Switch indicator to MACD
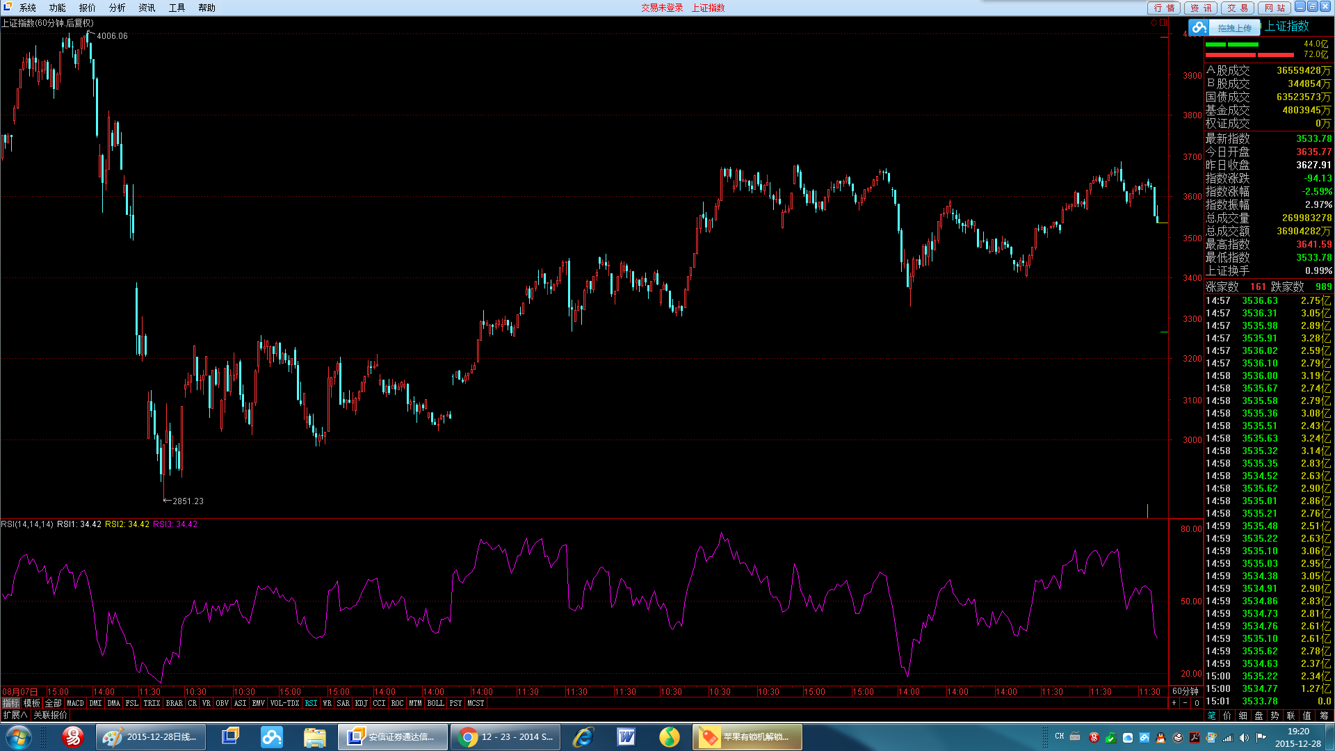This screenshot has width=1335, height=751. point(75,703)
